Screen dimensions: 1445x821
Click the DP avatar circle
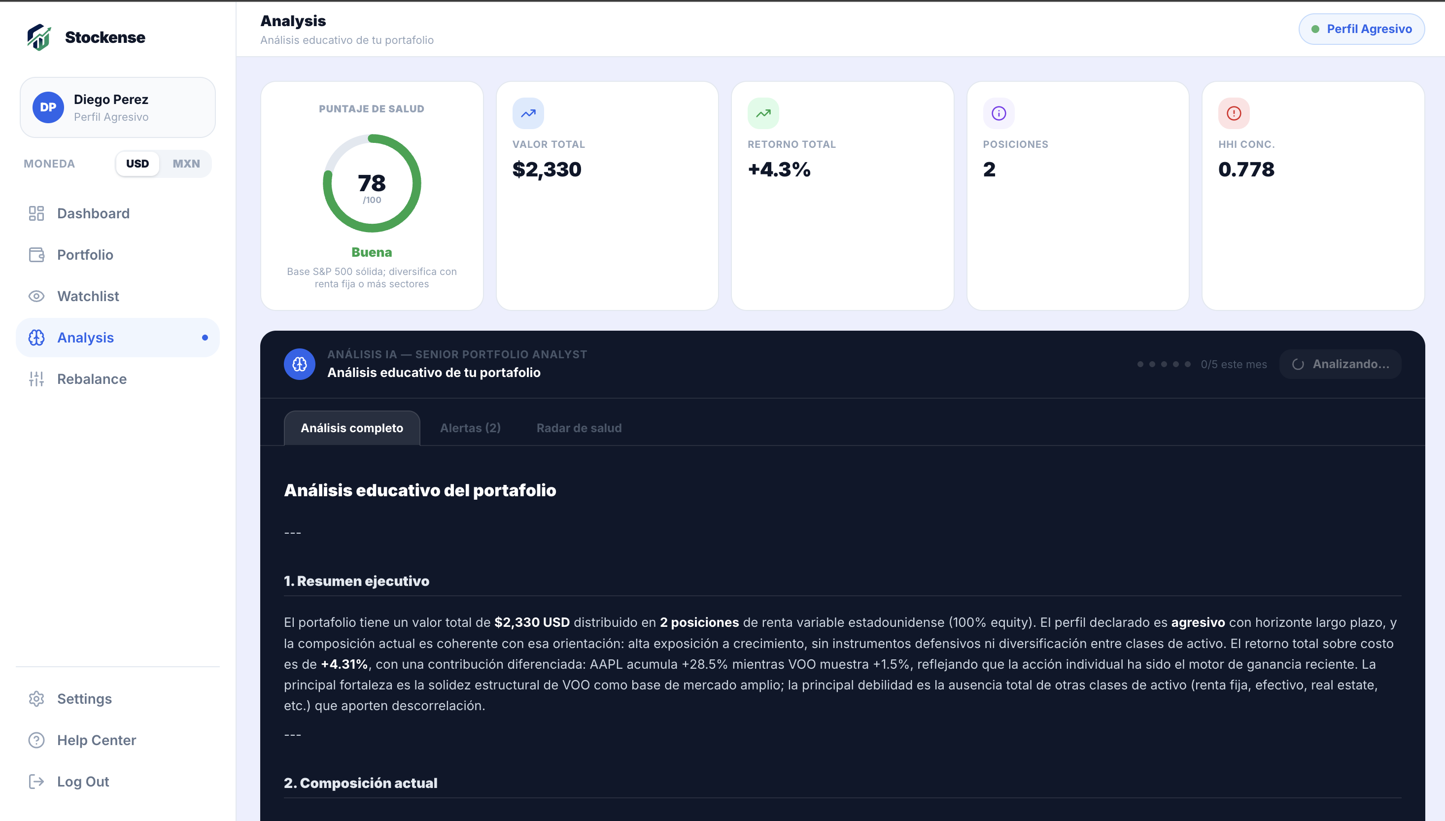point(48,107)
